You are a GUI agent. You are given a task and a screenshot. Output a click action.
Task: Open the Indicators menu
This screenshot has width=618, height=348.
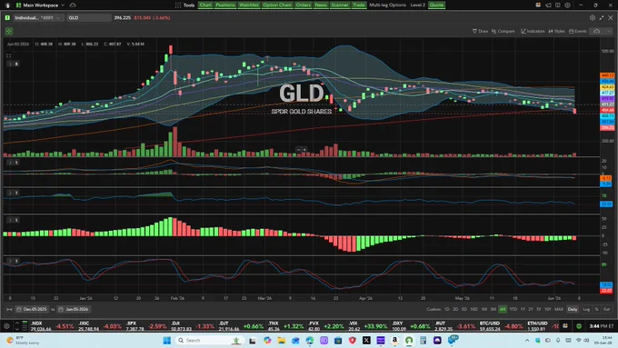pos(533,31)
